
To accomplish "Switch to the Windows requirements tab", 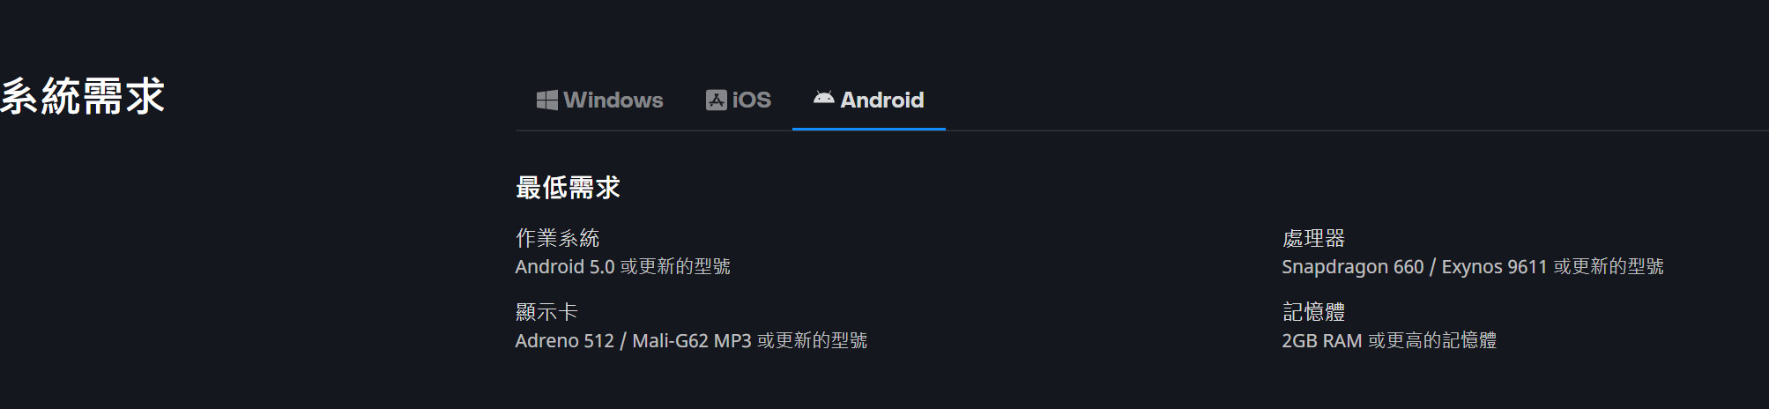I will pos(600,100).
